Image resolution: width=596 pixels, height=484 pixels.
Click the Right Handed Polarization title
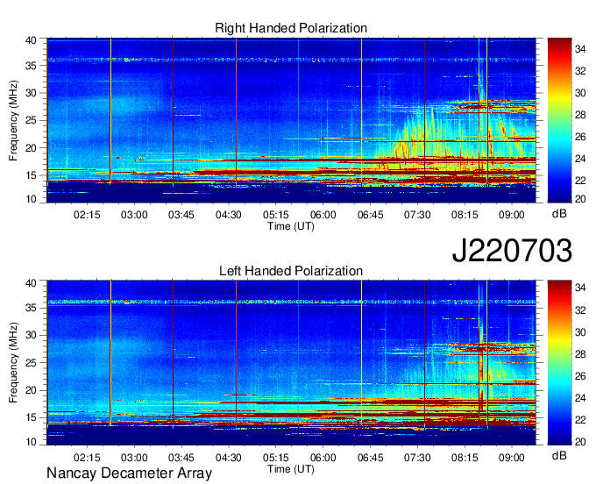[291, 28]
